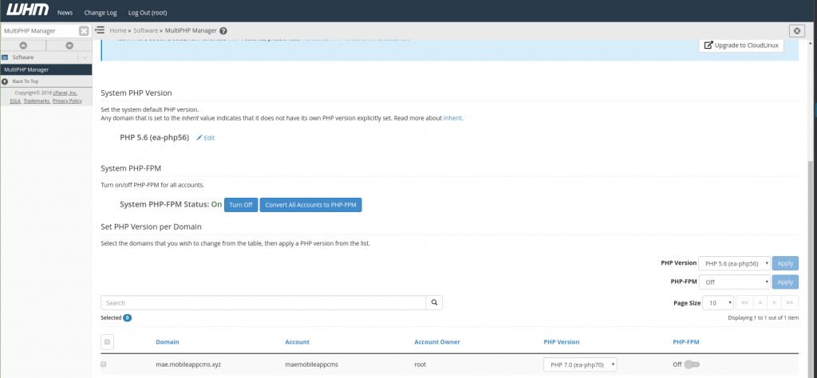Screen dimensions: 817x378
Task: Click Convert All Accounts to PHP-FPM
Action: 311,205
